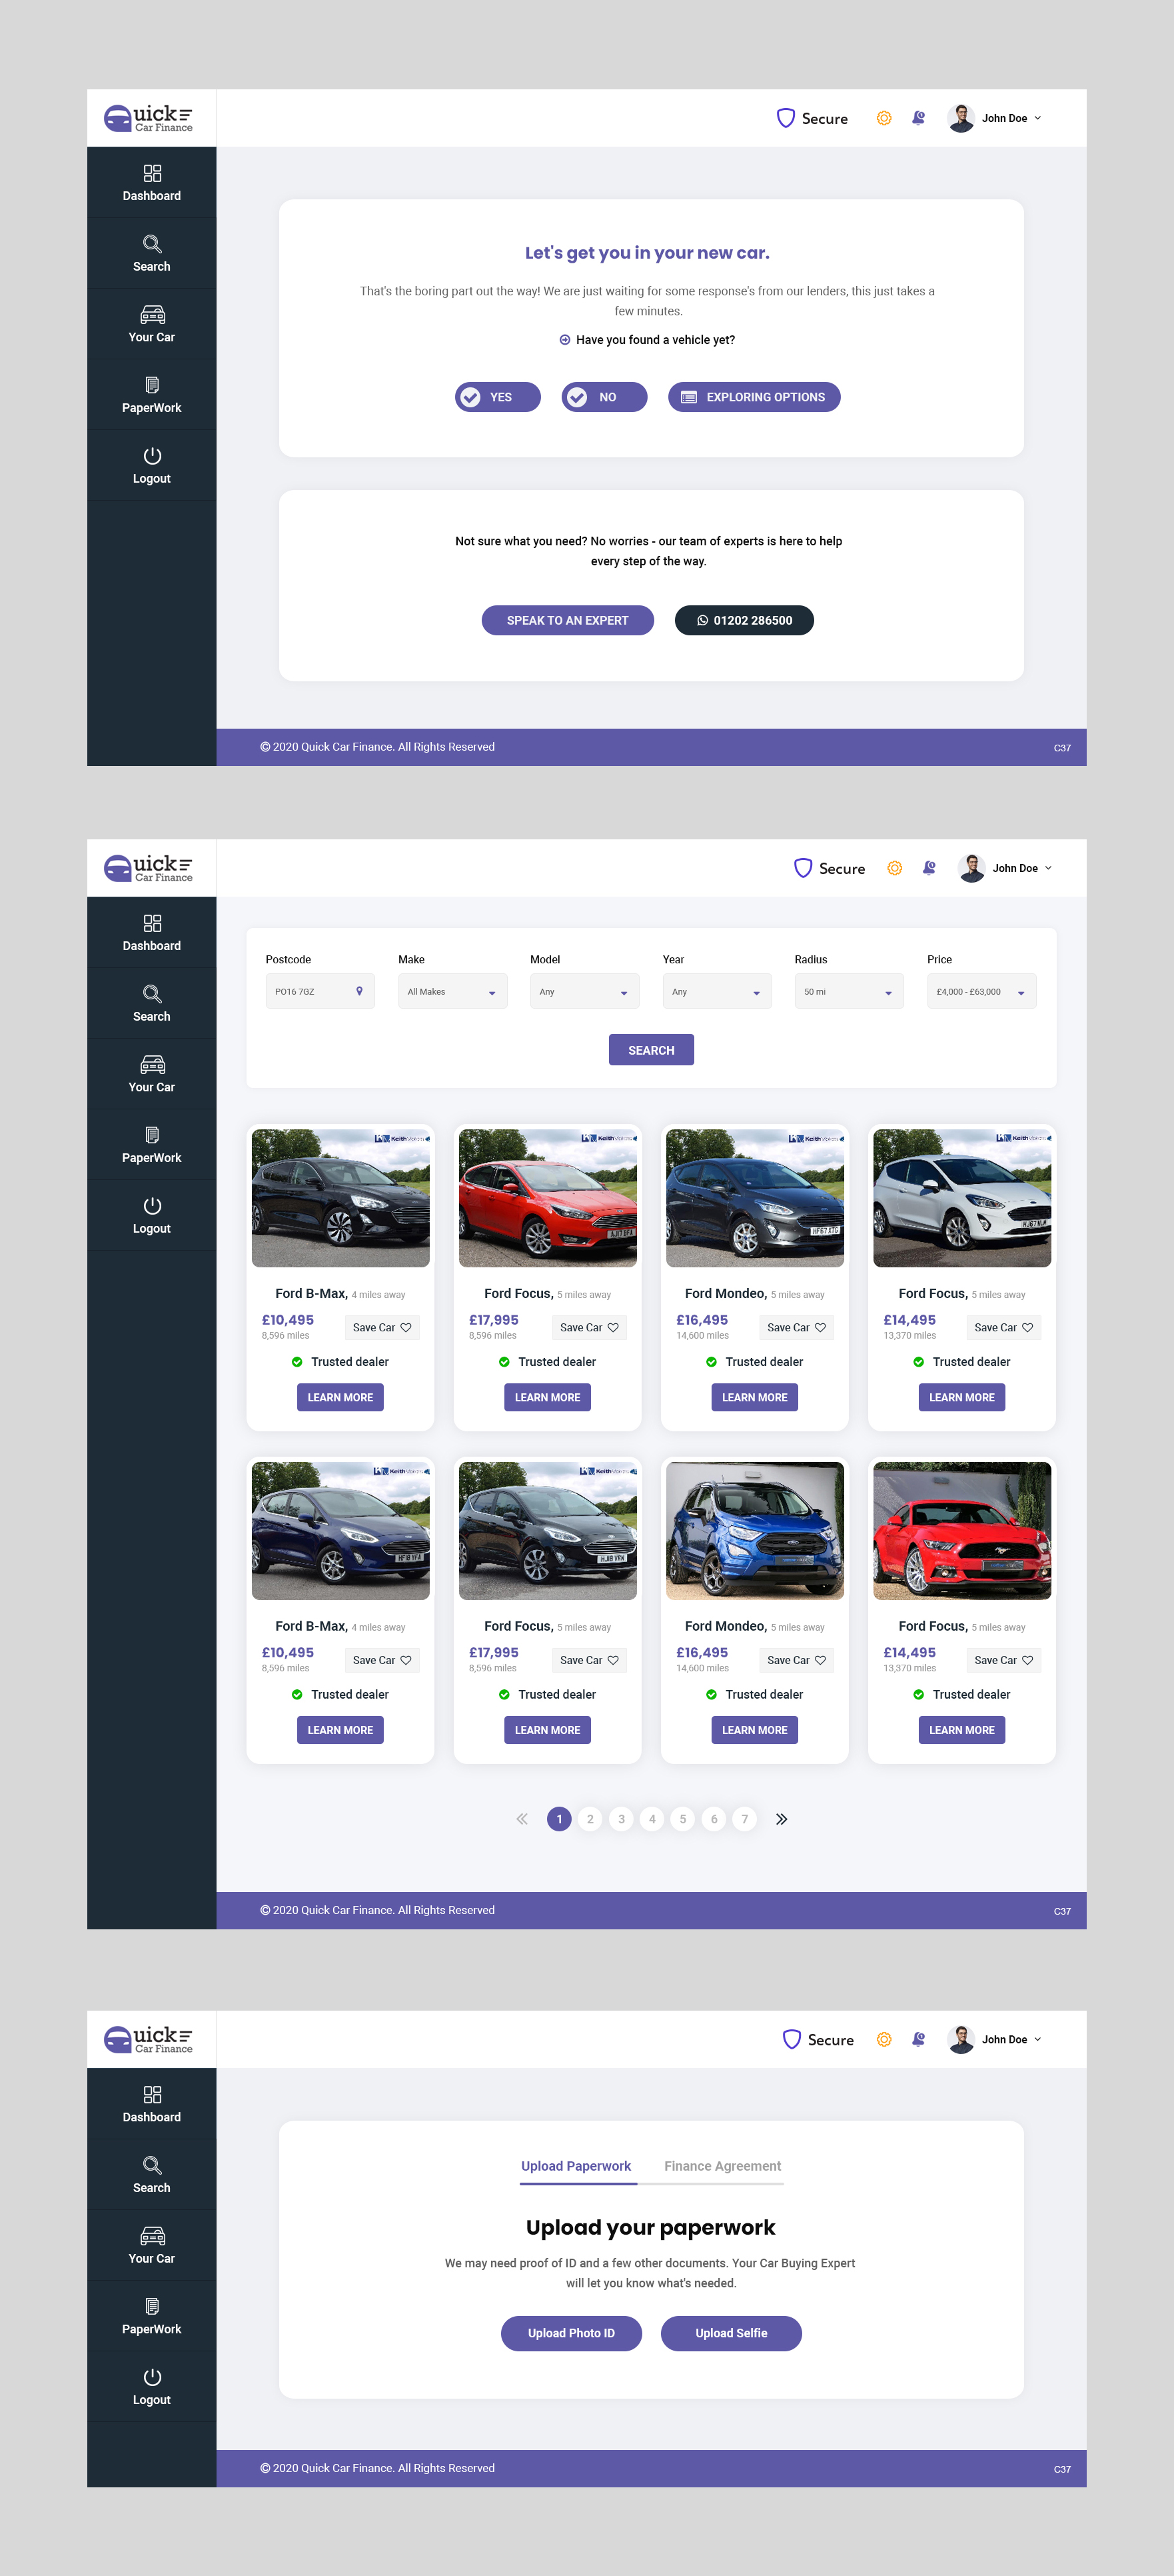Click the SEARCH button below the filters
Image resolution: width=1174 pixels, height=2576 pixels.
coord(652,1050)
